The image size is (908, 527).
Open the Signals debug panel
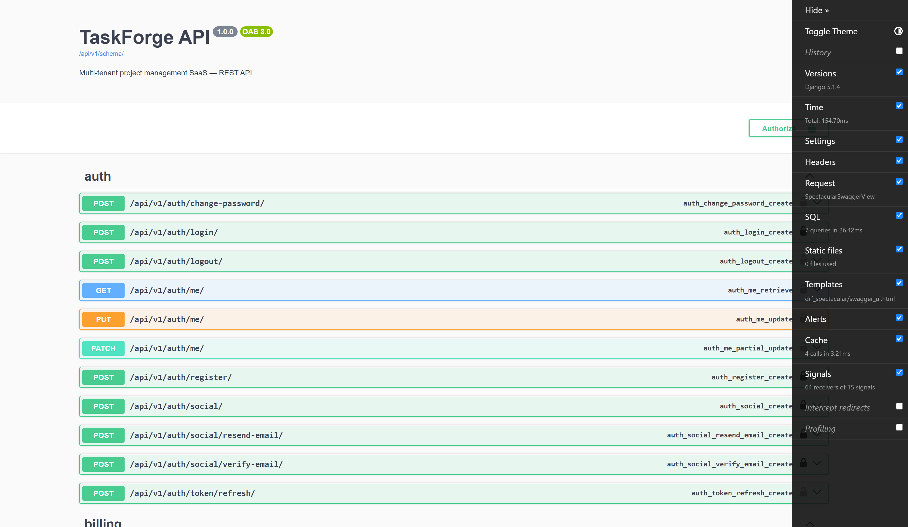(818, 374)
